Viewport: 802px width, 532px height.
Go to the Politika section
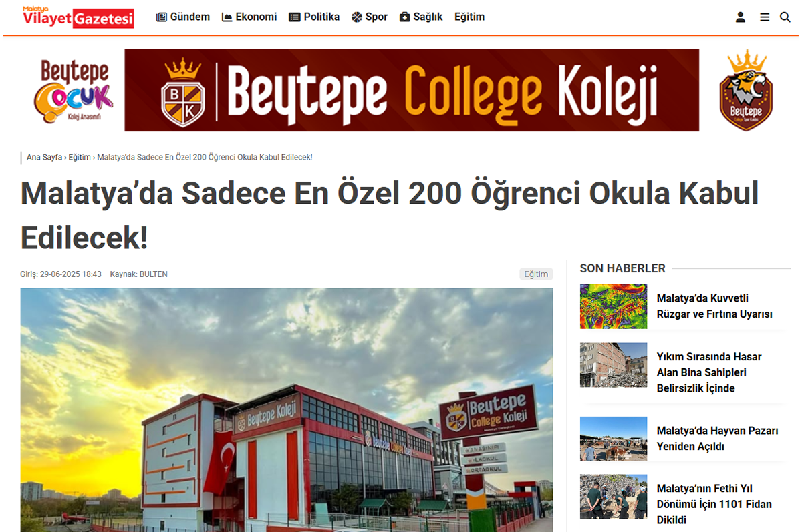pyautogui.click(x=314, y=17)
